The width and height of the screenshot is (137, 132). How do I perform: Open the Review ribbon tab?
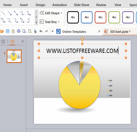(101, 5)
